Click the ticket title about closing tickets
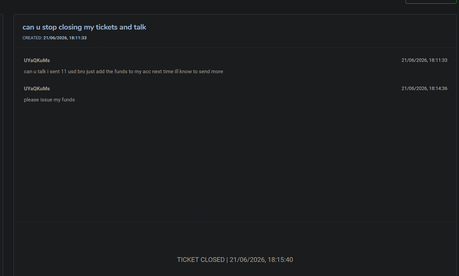 (x=84, y=27)
